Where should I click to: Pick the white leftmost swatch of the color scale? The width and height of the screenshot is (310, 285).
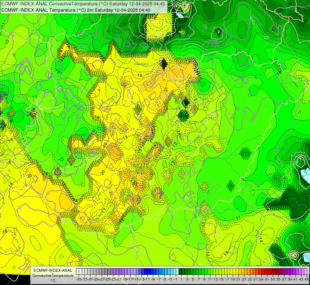click(78, 272)
